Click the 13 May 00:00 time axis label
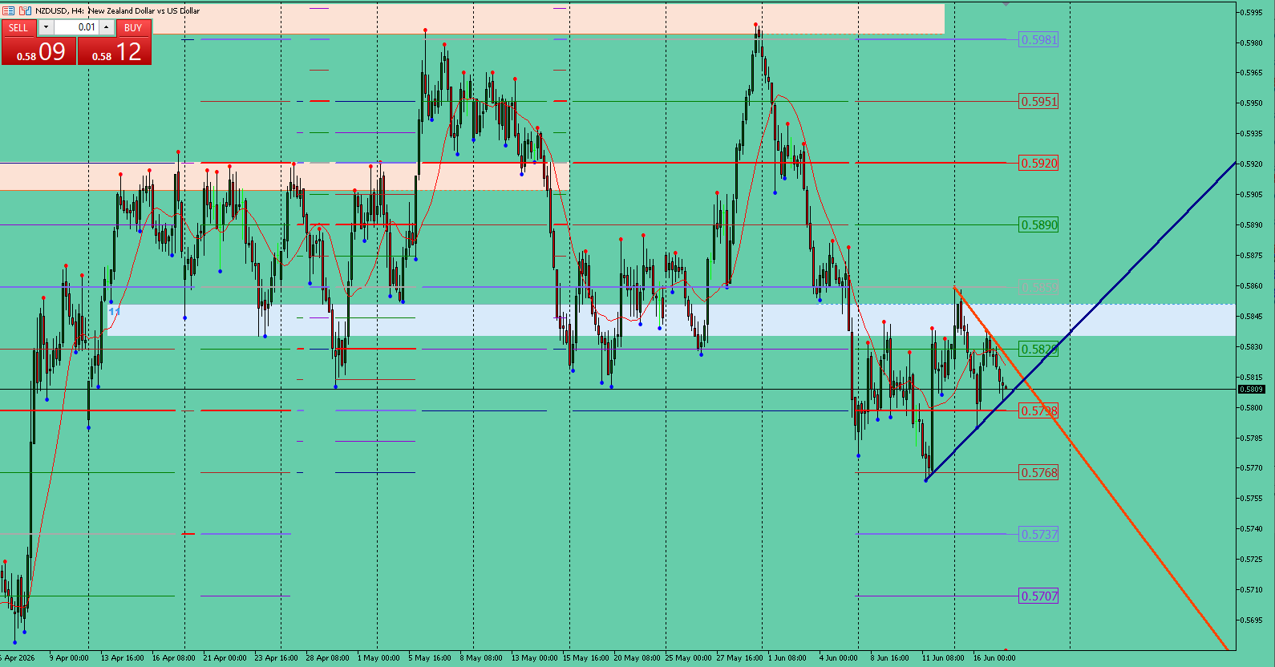The height and width of the screenshot is (667, 1275). (534, 658)
